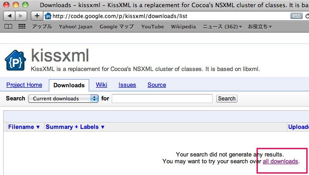The width and height of the screenshot is (309, 175).
Task: Click the kissxml project house logo
Action: click(15, 61)
